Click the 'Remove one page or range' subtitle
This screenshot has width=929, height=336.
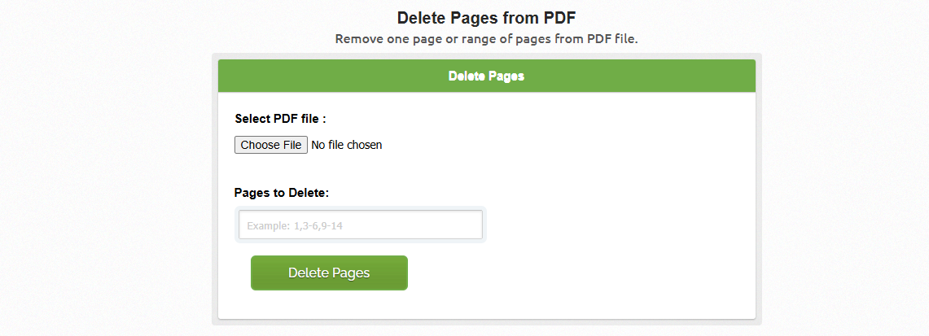pyautogui.click(x=486, y=39)
